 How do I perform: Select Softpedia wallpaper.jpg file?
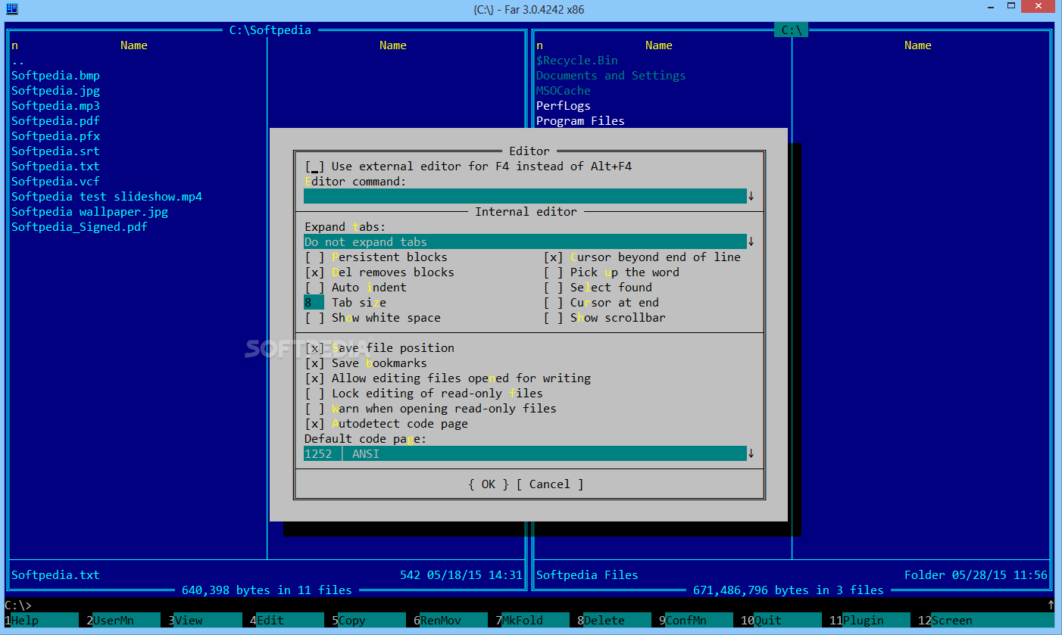(89, 212)
